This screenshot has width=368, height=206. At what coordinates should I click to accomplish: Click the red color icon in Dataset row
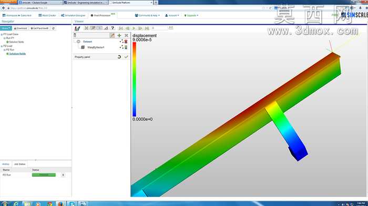[126, 42]
